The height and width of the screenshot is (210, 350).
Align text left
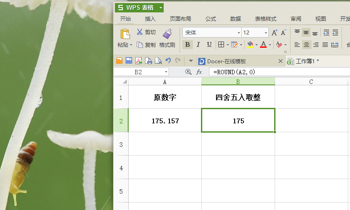click(297, 45)
